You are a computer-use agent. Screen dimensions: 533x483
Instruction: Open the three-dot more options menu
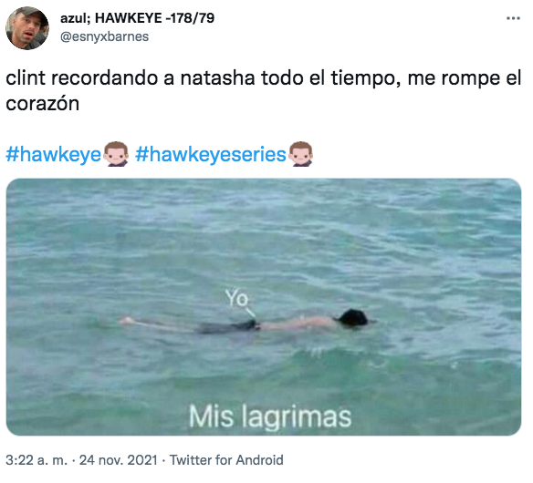coord(513,18)
